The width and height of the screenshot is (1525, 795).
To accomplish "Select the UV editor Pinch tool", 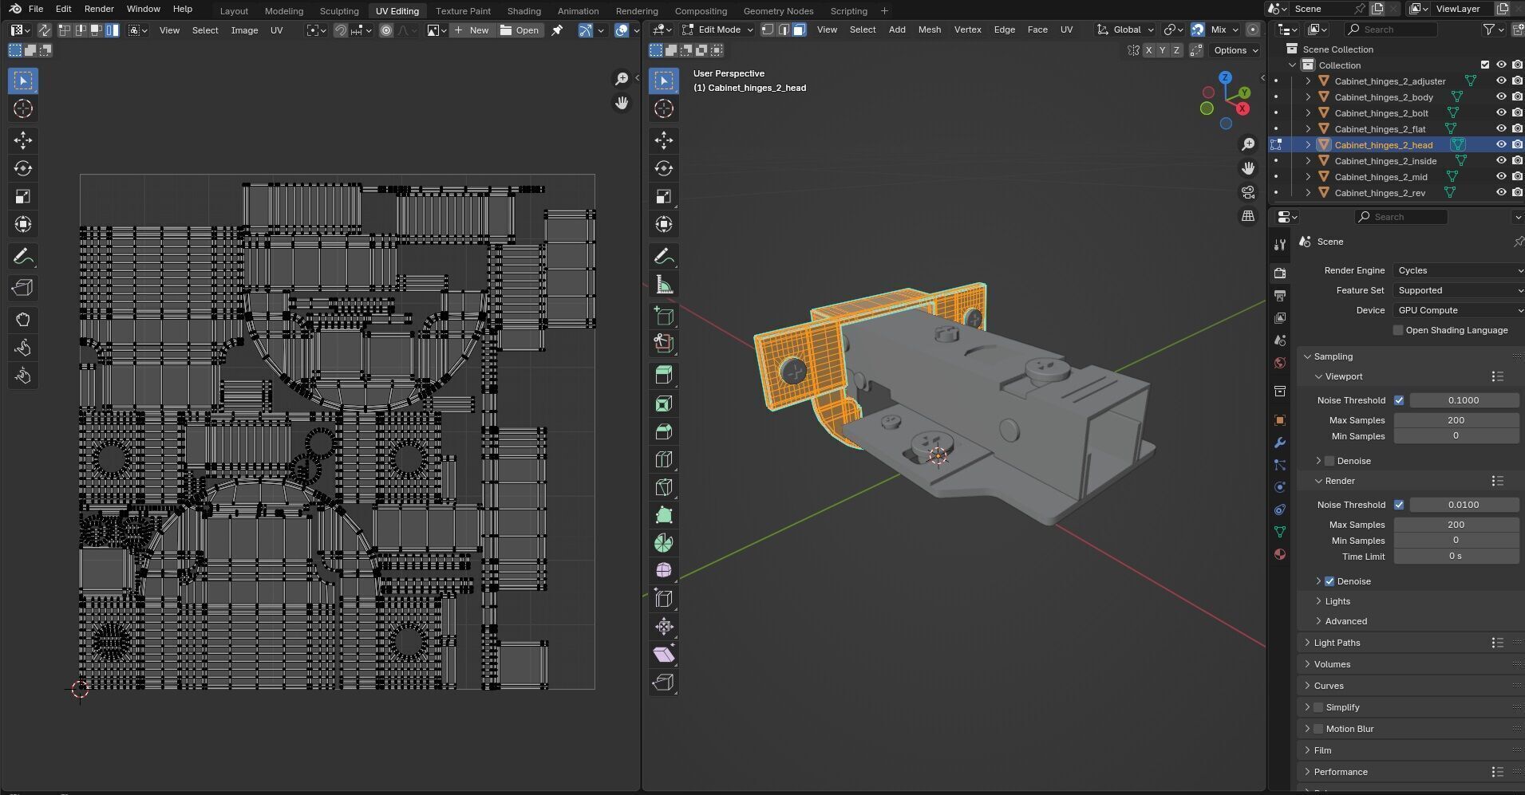I will 23,376.
